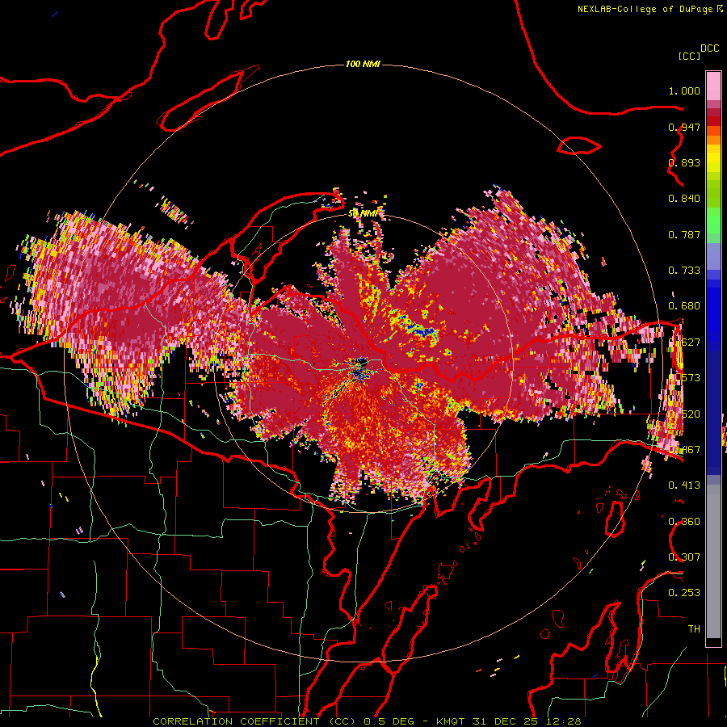
Task: Select the 0.680 legend value
Action: (684, 306)
